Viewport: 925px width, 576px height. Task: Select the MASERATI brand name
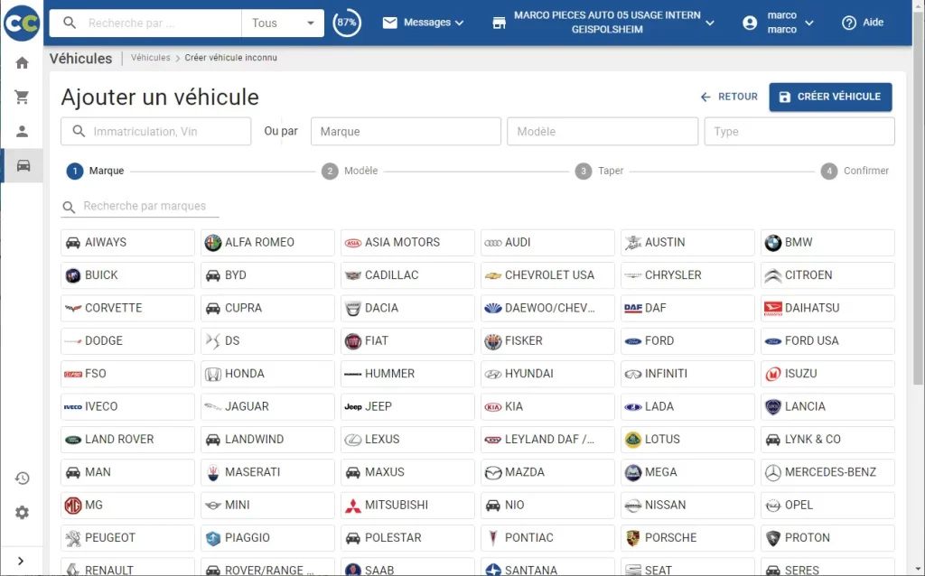(253, 472)
